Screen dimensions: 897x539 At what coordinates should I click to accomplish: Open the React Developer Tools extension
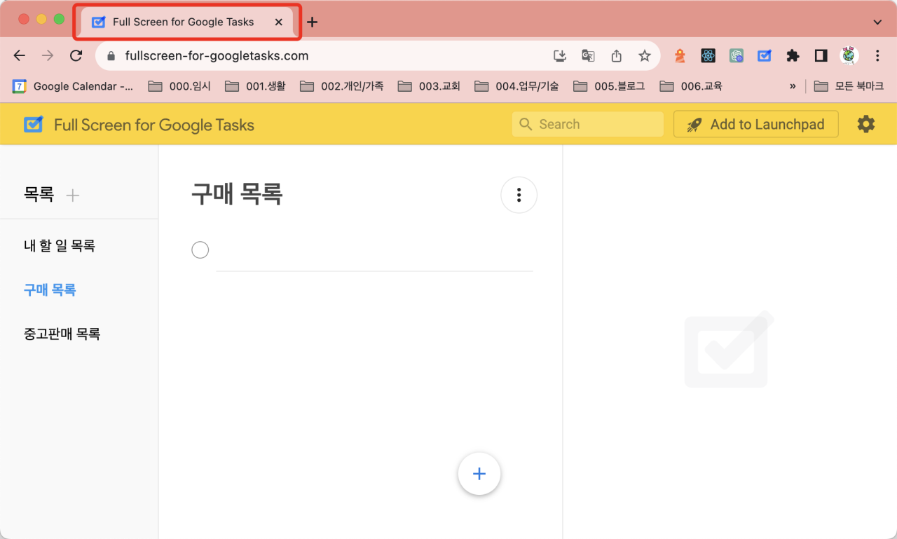click(708, 56)
